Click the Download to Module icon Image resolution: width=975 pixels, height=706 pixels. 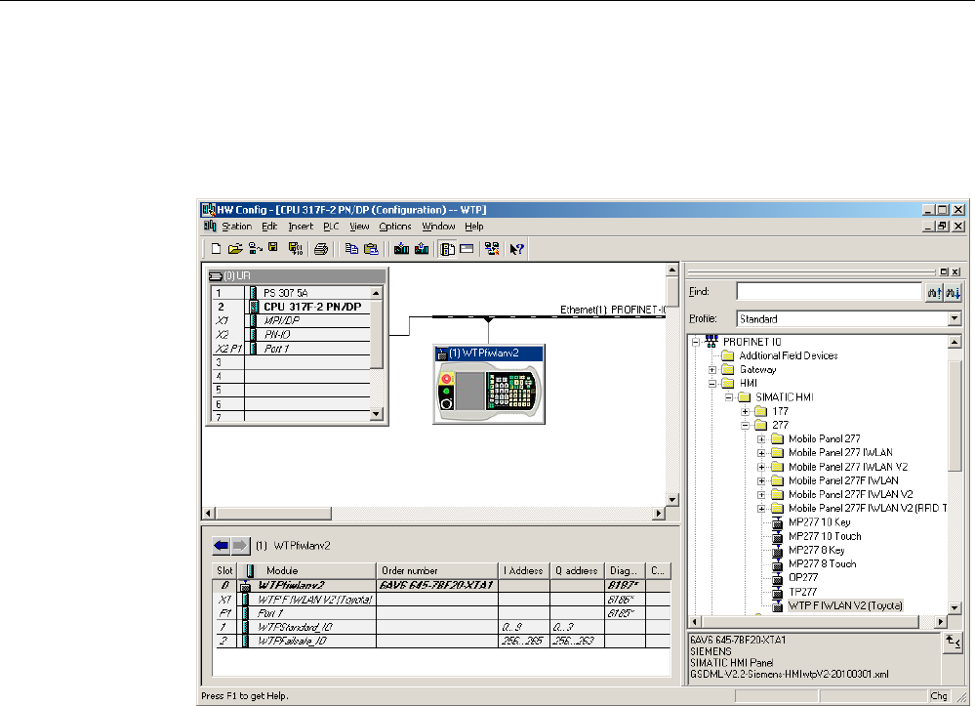click(x=402, y=249)
